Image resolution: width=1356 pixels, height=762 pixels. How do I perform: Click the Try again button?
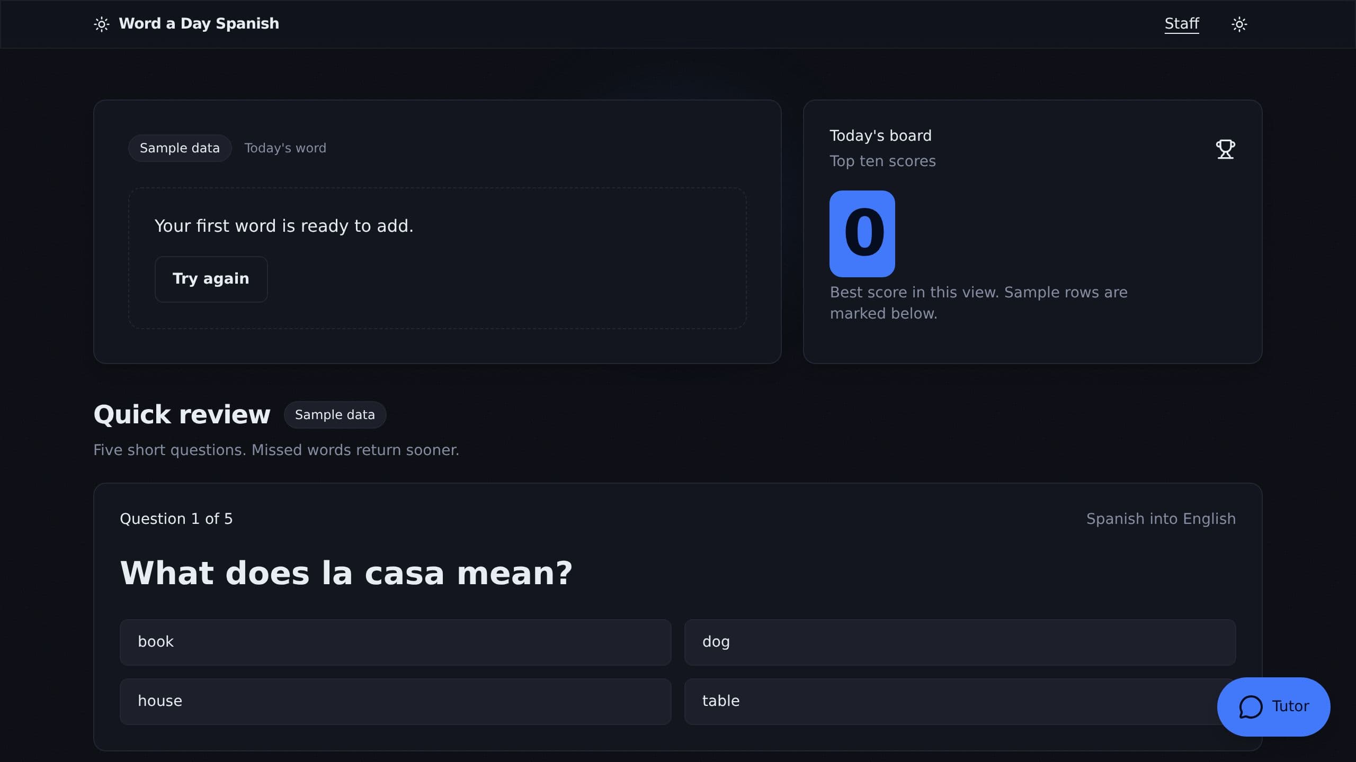click(x=211, y=279)
